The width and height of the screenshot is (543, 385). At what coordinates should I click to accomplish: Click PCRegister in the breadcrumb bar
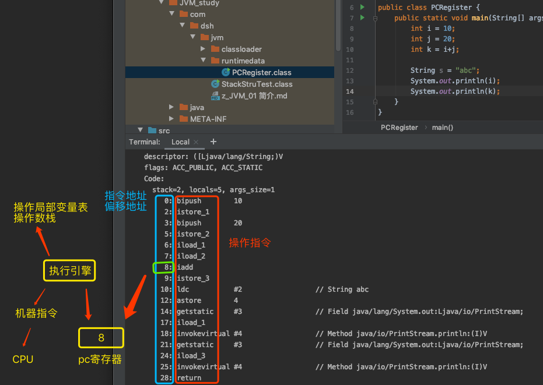(400, 128)
